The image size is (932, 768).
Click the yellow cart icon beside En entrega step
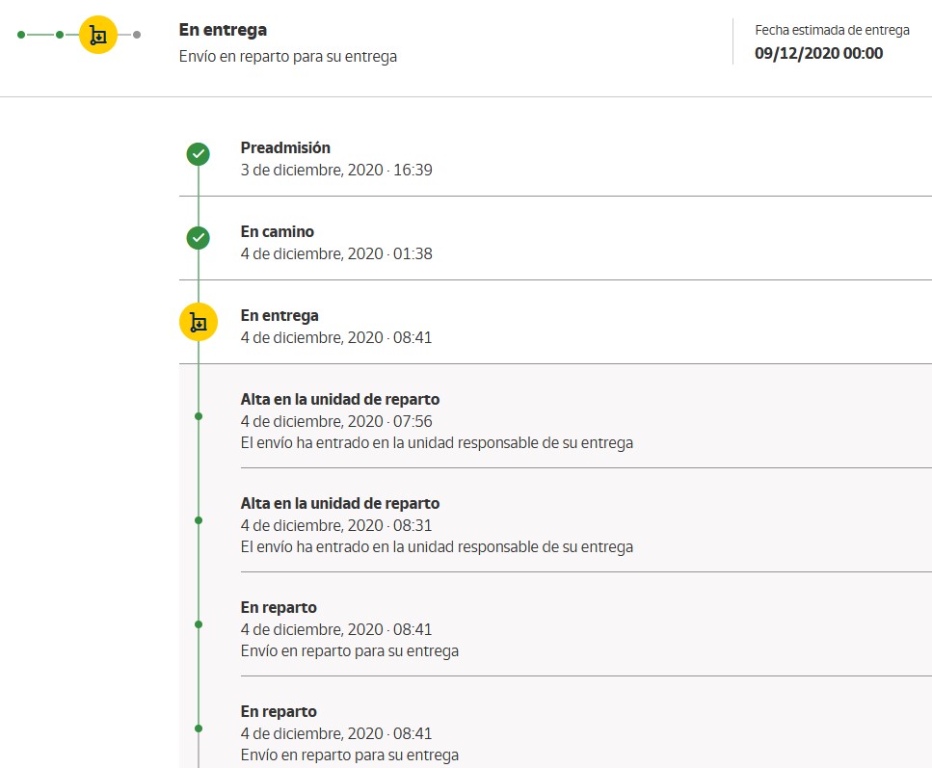tap(198, 322)
